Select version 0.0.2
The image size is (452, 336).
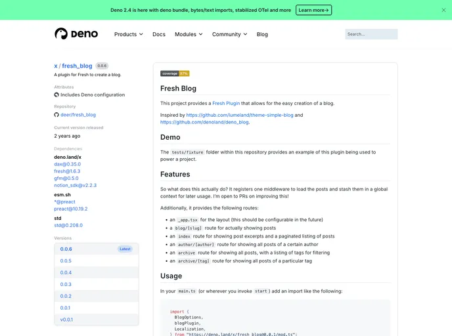coord(97,296)
